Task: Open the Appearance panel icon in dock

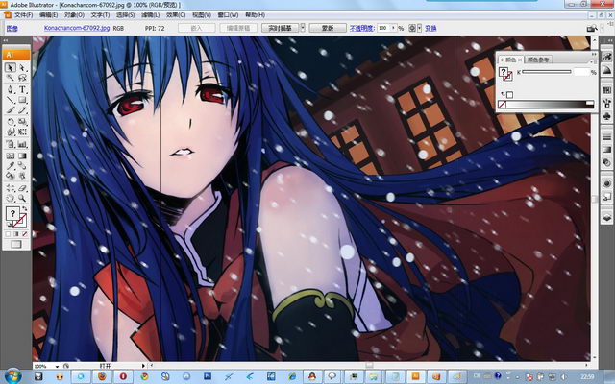Action: click(x=606, y=183)
